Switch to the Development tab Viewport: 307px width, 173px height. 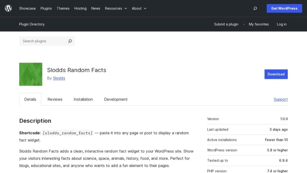coord(116,99)
